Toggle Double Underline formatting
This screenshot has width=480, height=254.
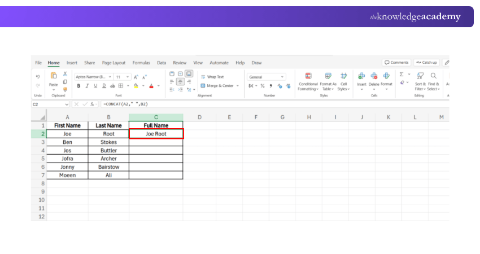pyautogui.click(x=104, y=86)
